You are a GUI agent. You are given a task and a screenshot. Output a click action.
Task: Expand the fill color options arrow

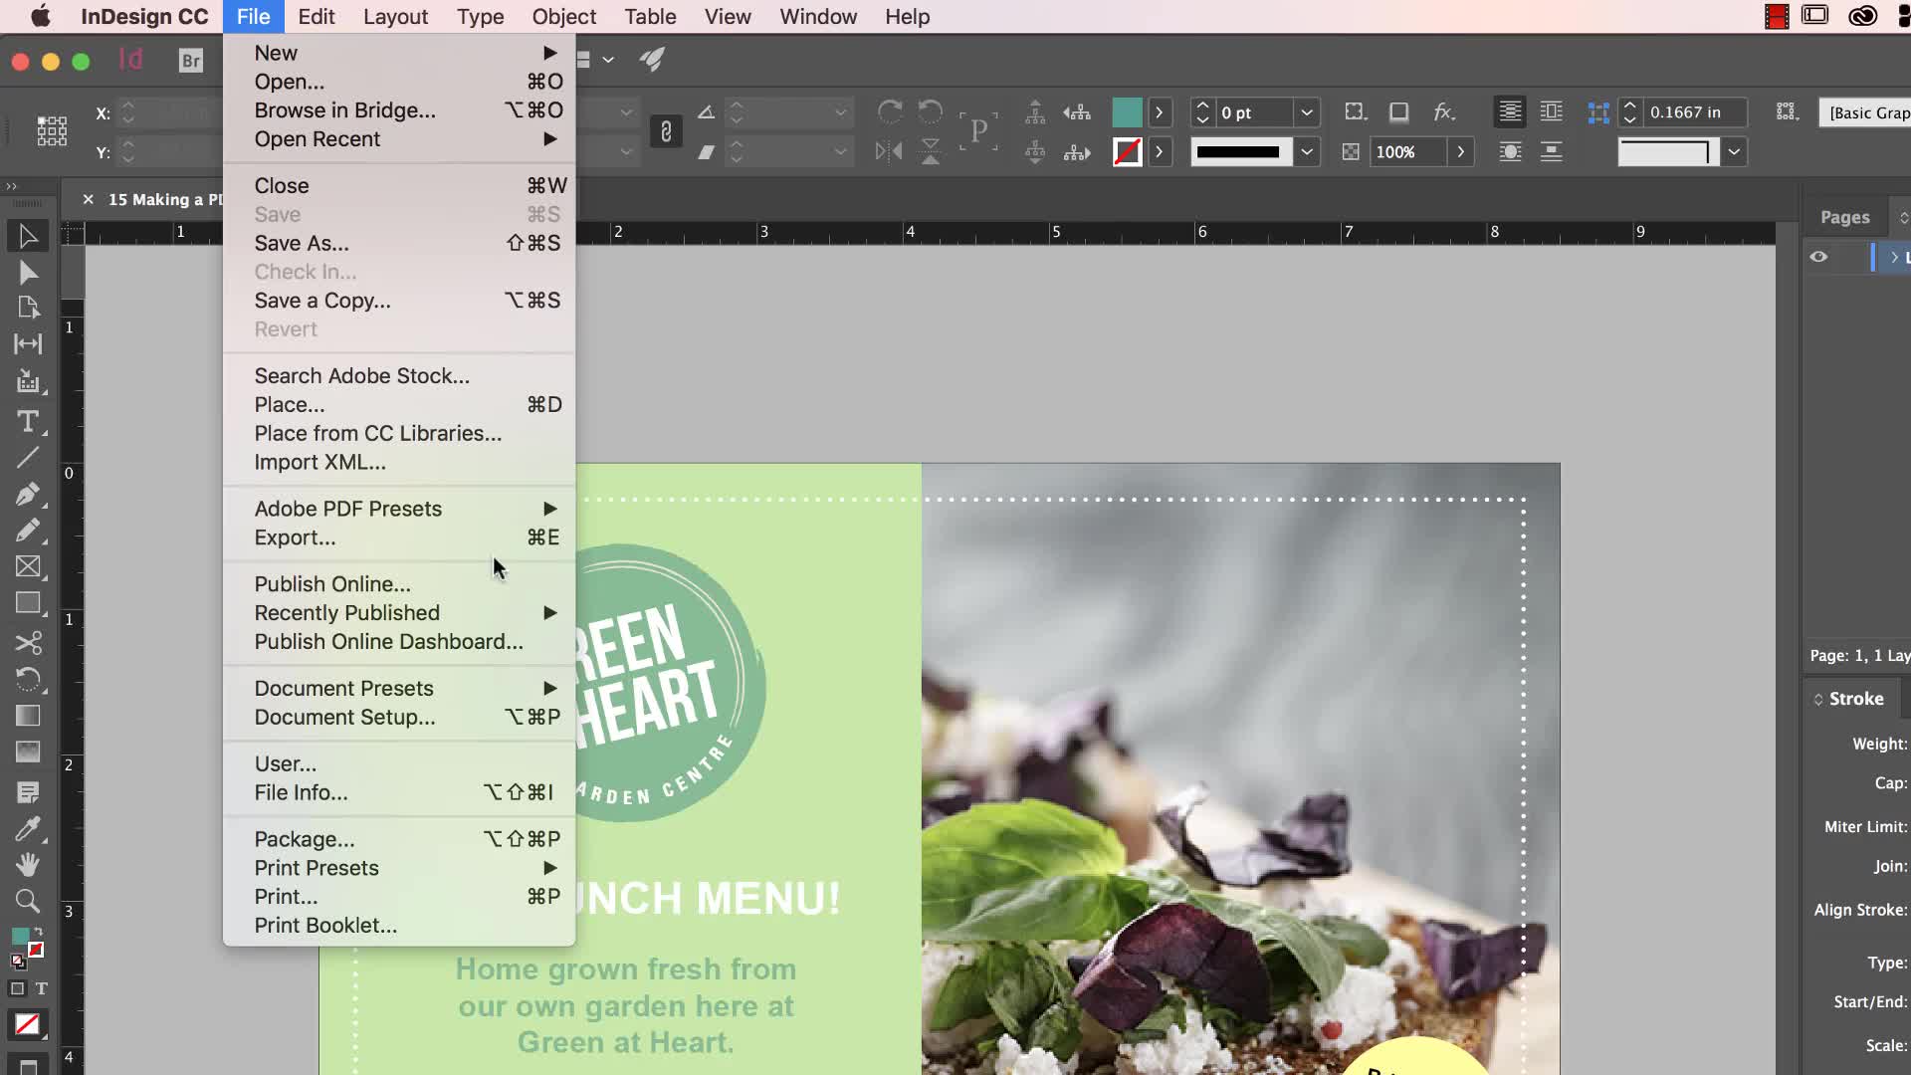[1160, 112]
